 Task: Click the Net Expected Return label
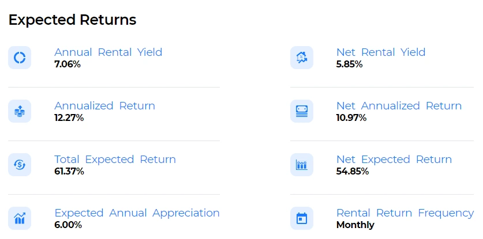pyautogui.click(x=394, y=160)
